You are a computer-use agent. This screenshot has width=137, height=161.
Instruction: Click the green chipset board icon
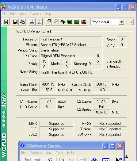(x=70, y=22)
